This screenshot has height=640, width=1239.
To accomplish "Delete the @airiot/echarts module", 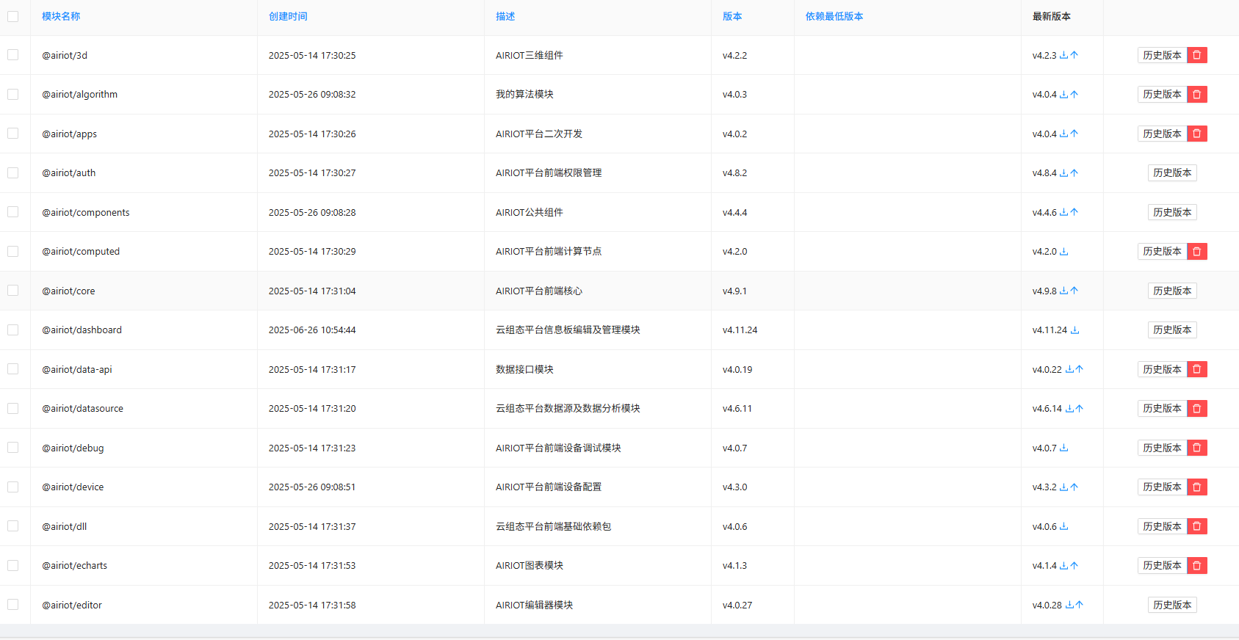I will tap(1197, 565).
